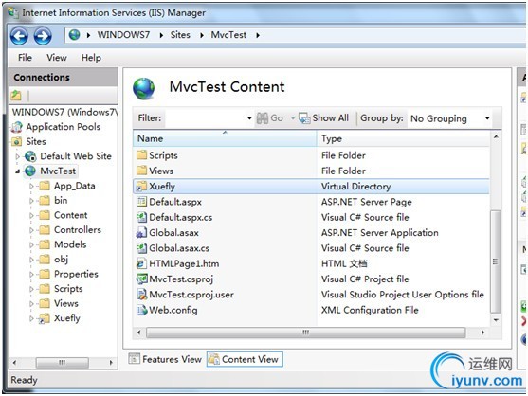Click the content list scroll-right arrow
The height and width of the screenshot is (396, 528).
point(482,333)
